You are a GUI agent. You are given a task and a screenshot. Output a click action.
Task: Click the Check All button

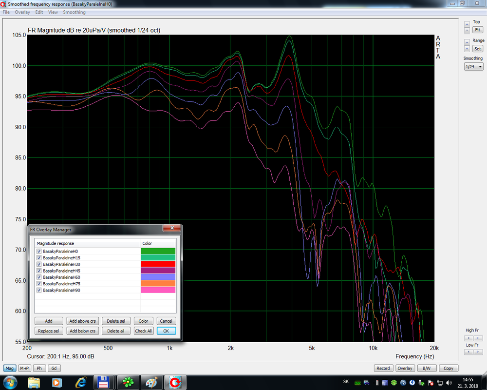(x=144, y=331)
